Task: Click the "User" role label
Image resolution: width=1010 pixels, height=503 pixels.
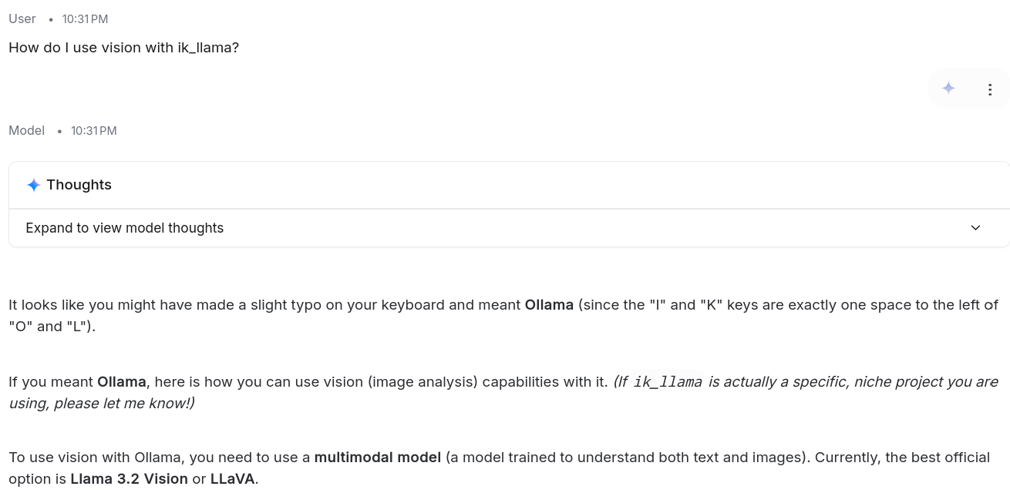Action: point(22,18)
